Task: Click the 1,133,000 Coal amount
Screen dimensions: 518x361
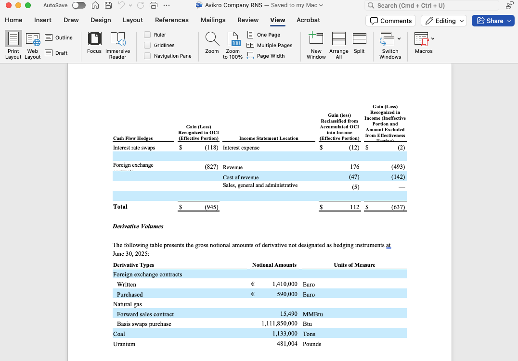Action: click(x=285, y=334)
